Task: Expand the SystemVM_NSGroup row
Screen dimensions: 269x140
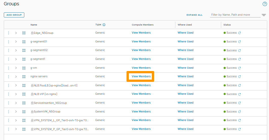Action: (x=16, y=112)
